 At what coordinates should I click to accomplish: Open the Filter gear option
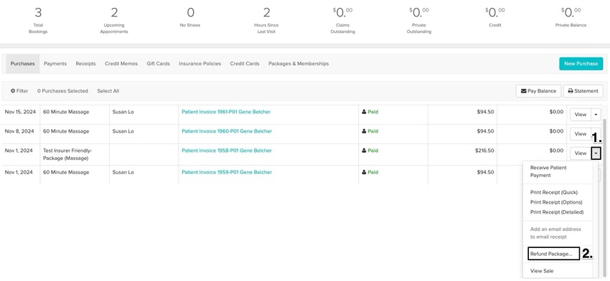pyautogui.click(x=19, y=91)
